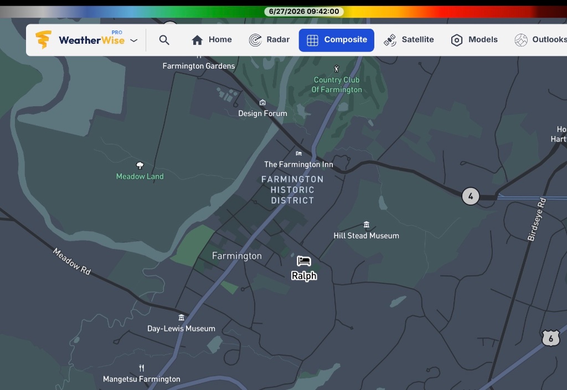The height and width of the screenshot is (390, 567).
Task: Click The Farmington Inn hotel icon
Action: click(x=298, y=153)
